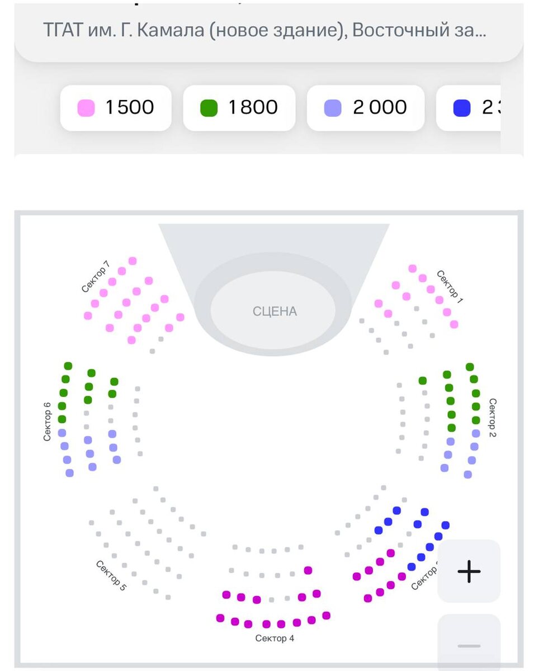Viewport: 538px width, 671px height.
Task: Toggle the 2 000 lavender price filter
Action: (x=365, y=107)
